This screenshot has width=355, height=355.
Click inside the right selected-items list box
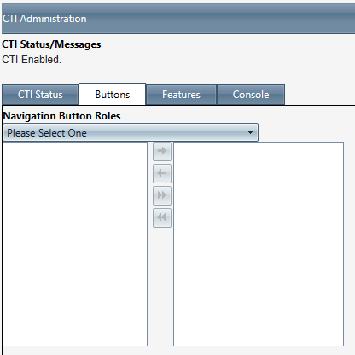pyautogui.click(x=259, y=244)
